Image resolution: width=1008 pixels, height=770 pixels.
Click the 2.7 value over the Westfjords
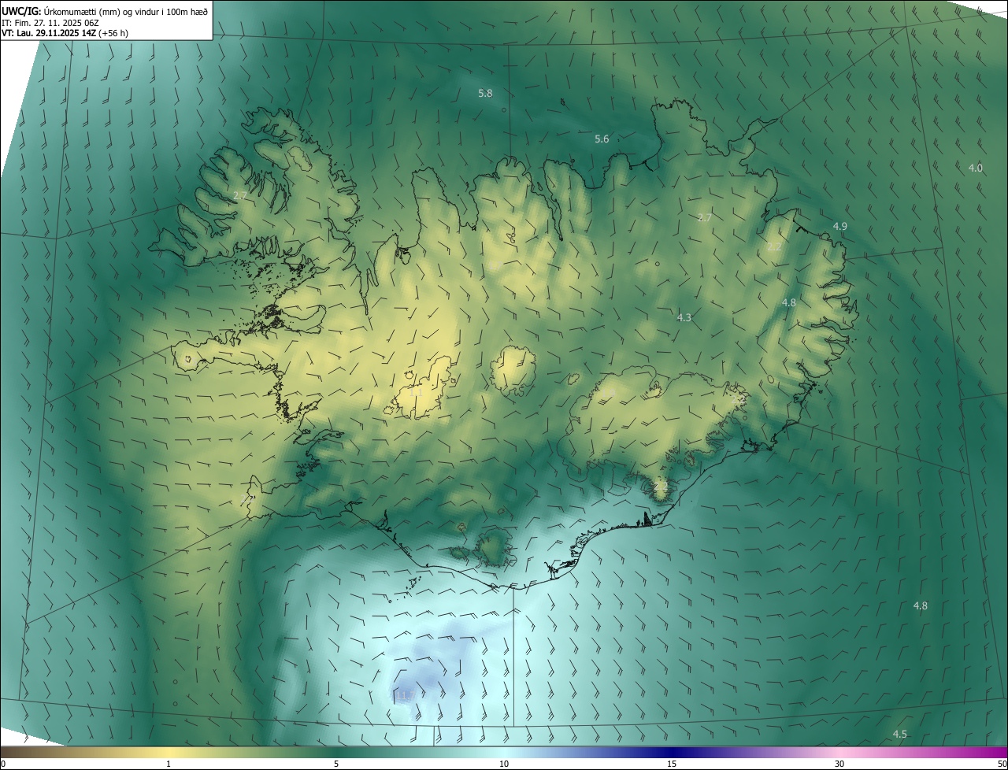pos(241,194)
